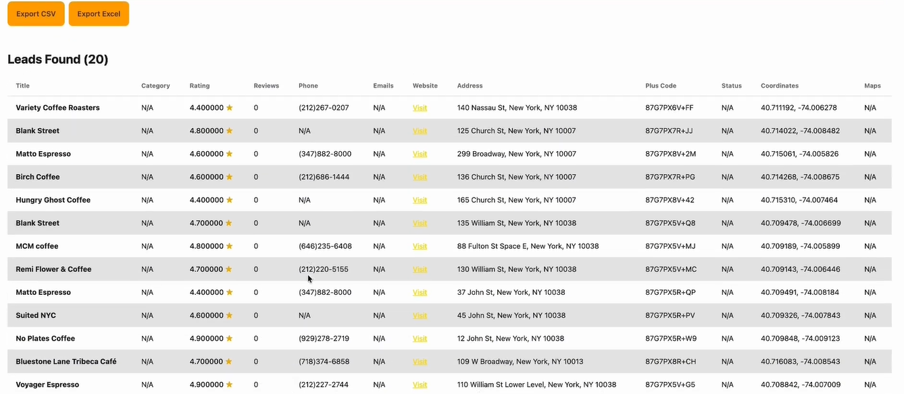This screenshot has height=394, width=904.
Task: Click plus code 87G7PX6V+FF
Action: (670, 108)
